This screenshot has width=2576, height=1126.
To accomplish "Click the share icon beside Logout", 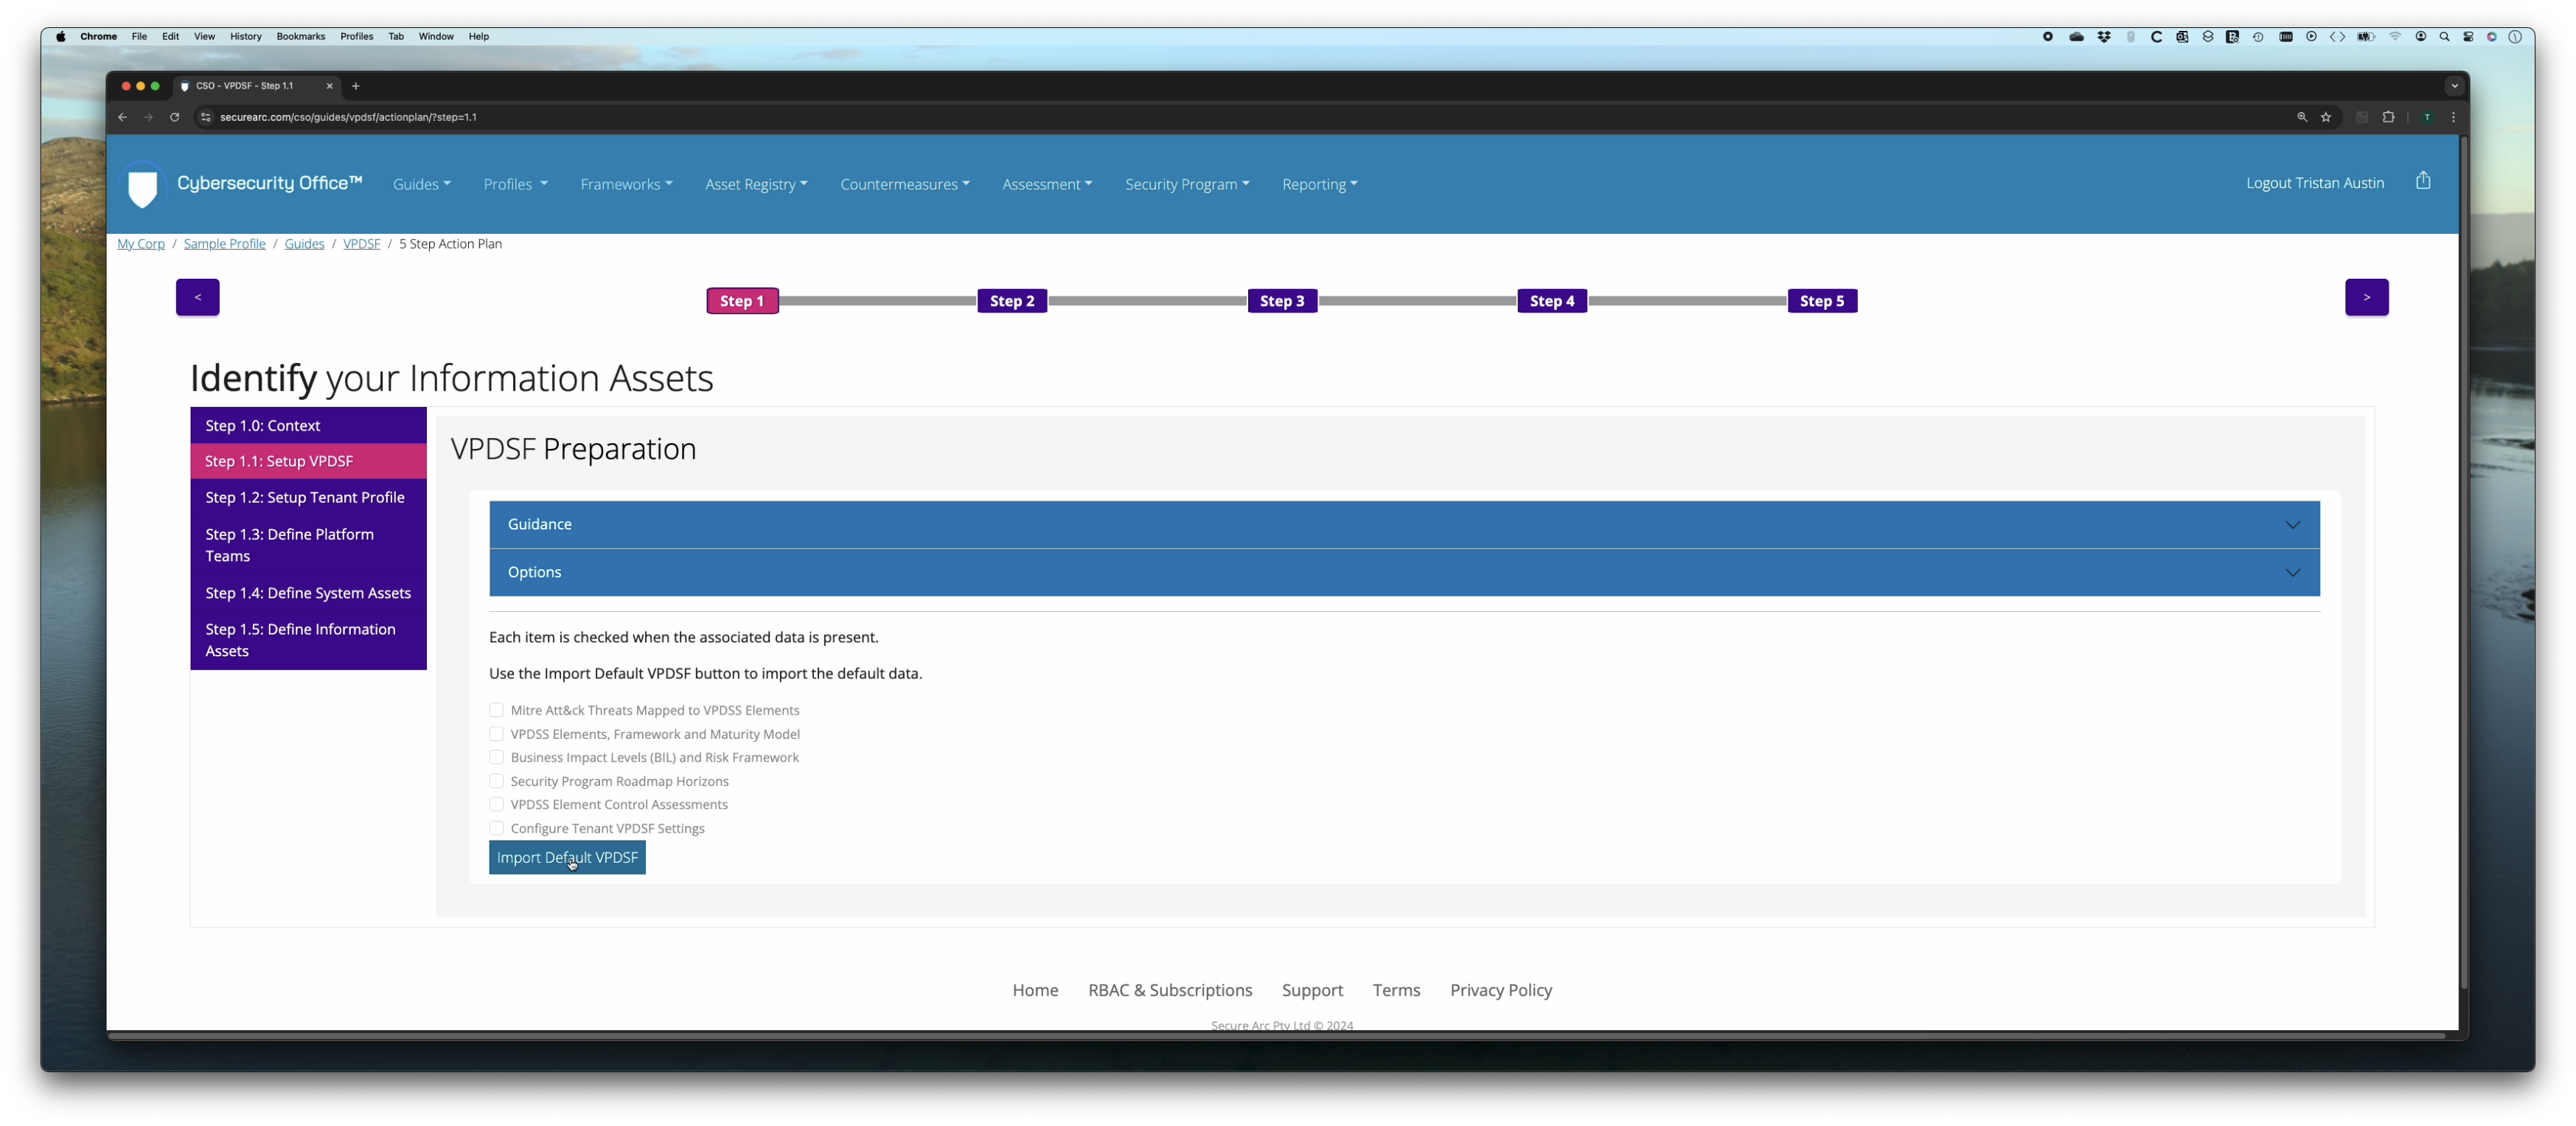I will pos(2423,181).
